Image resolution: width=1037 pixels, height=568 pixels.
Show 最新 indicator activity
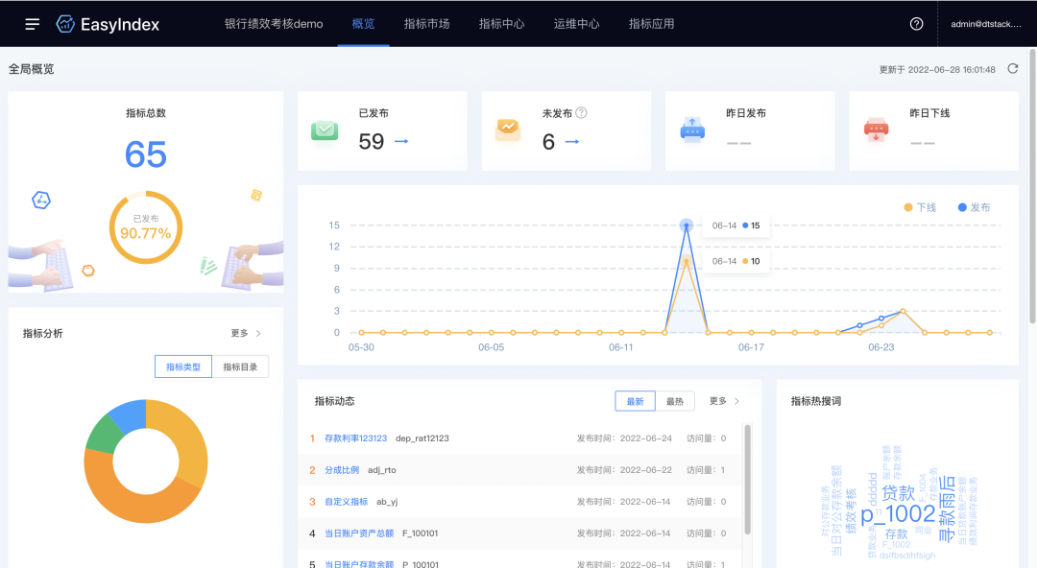635,401
